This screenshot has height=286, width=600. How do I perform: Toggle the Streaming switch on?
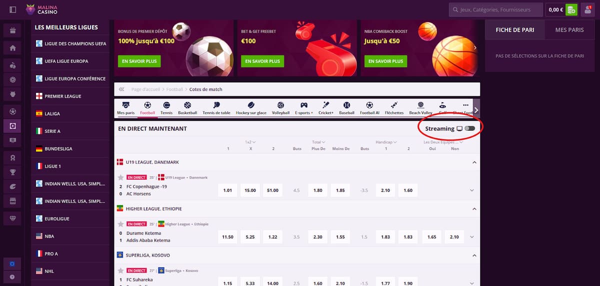469,129
